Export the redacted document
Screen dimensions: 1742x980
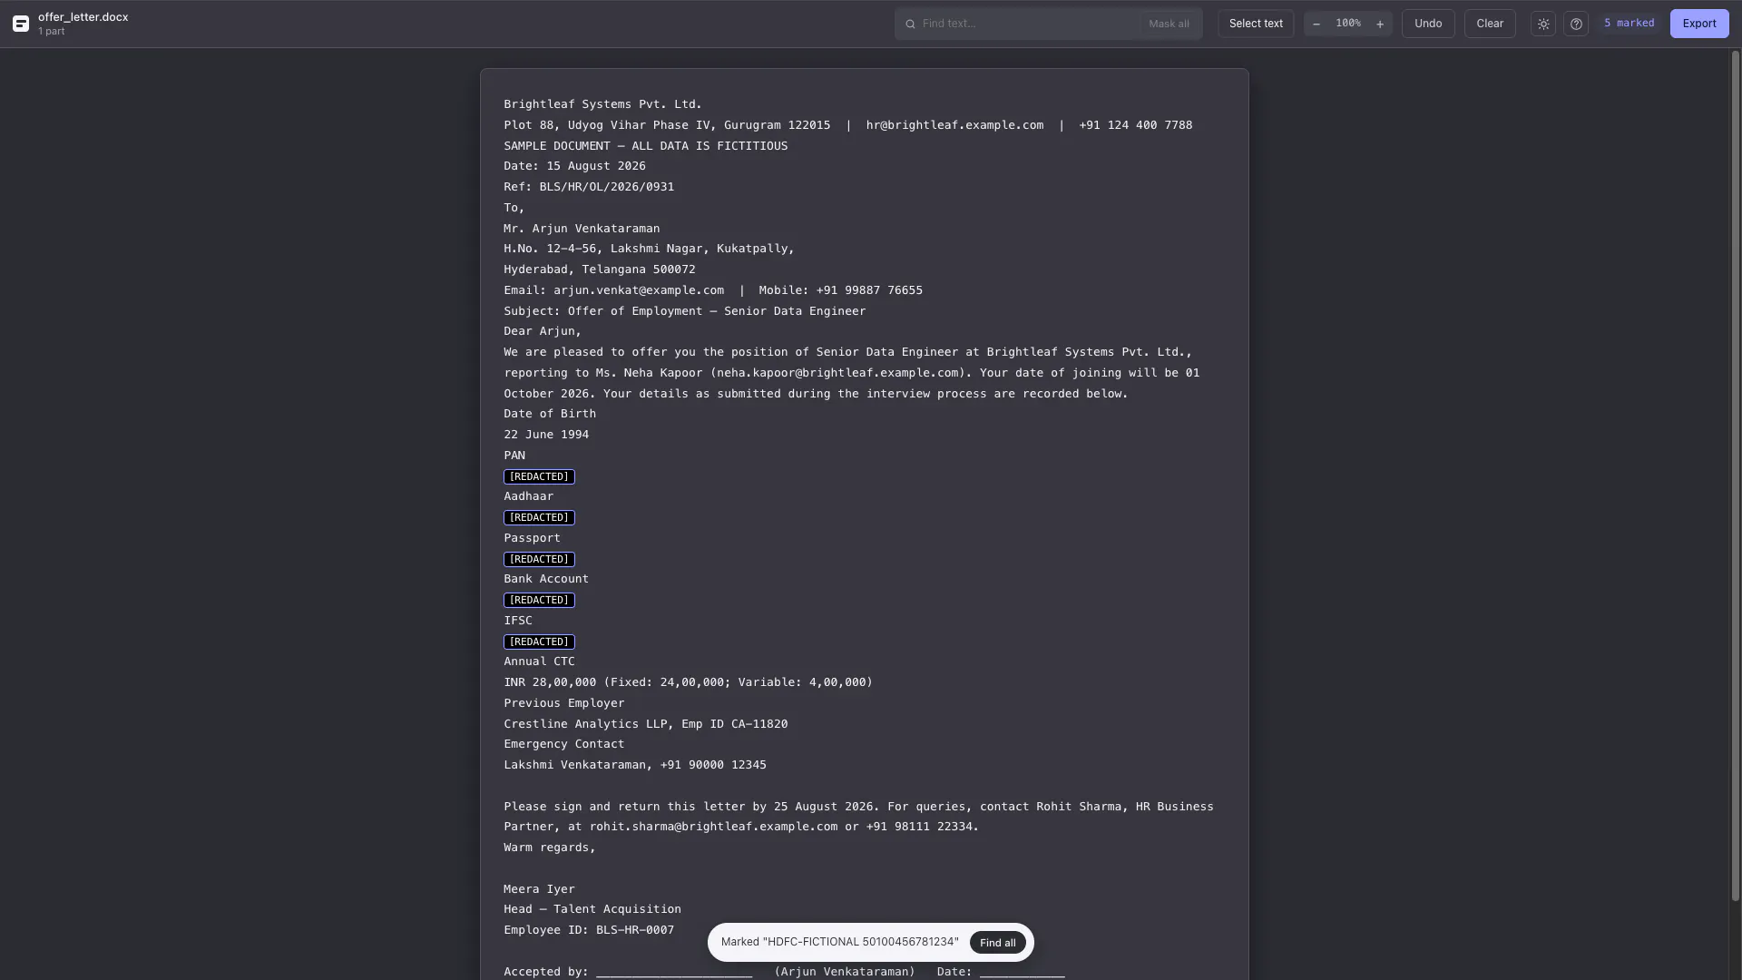coord(1699,24)
